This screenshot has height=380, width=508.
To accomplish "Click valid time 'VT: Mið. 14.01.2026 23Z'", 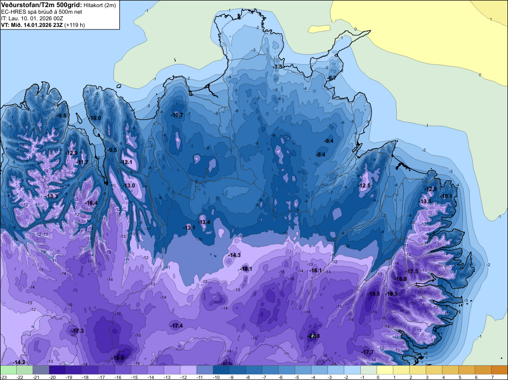I will [x=31, y=25].
